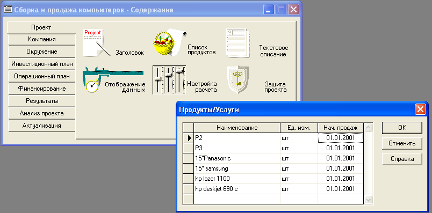Image resolution: width=432 pixels, height=213 pixels.
Task: Click the table's scroll down arrow
Action: click(x=369, y=200)
